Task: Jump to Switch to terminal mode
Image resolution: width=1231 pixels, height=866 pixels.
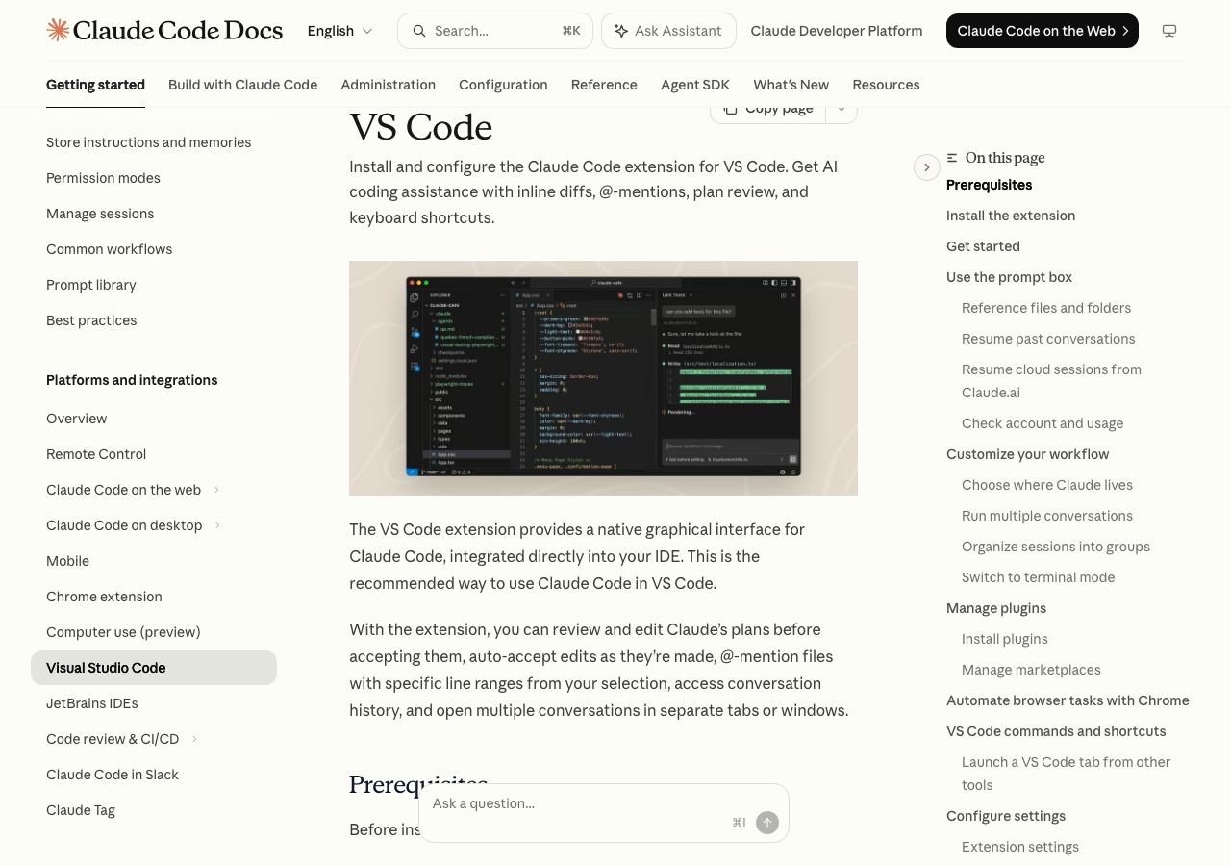Action: [1039, 577]
